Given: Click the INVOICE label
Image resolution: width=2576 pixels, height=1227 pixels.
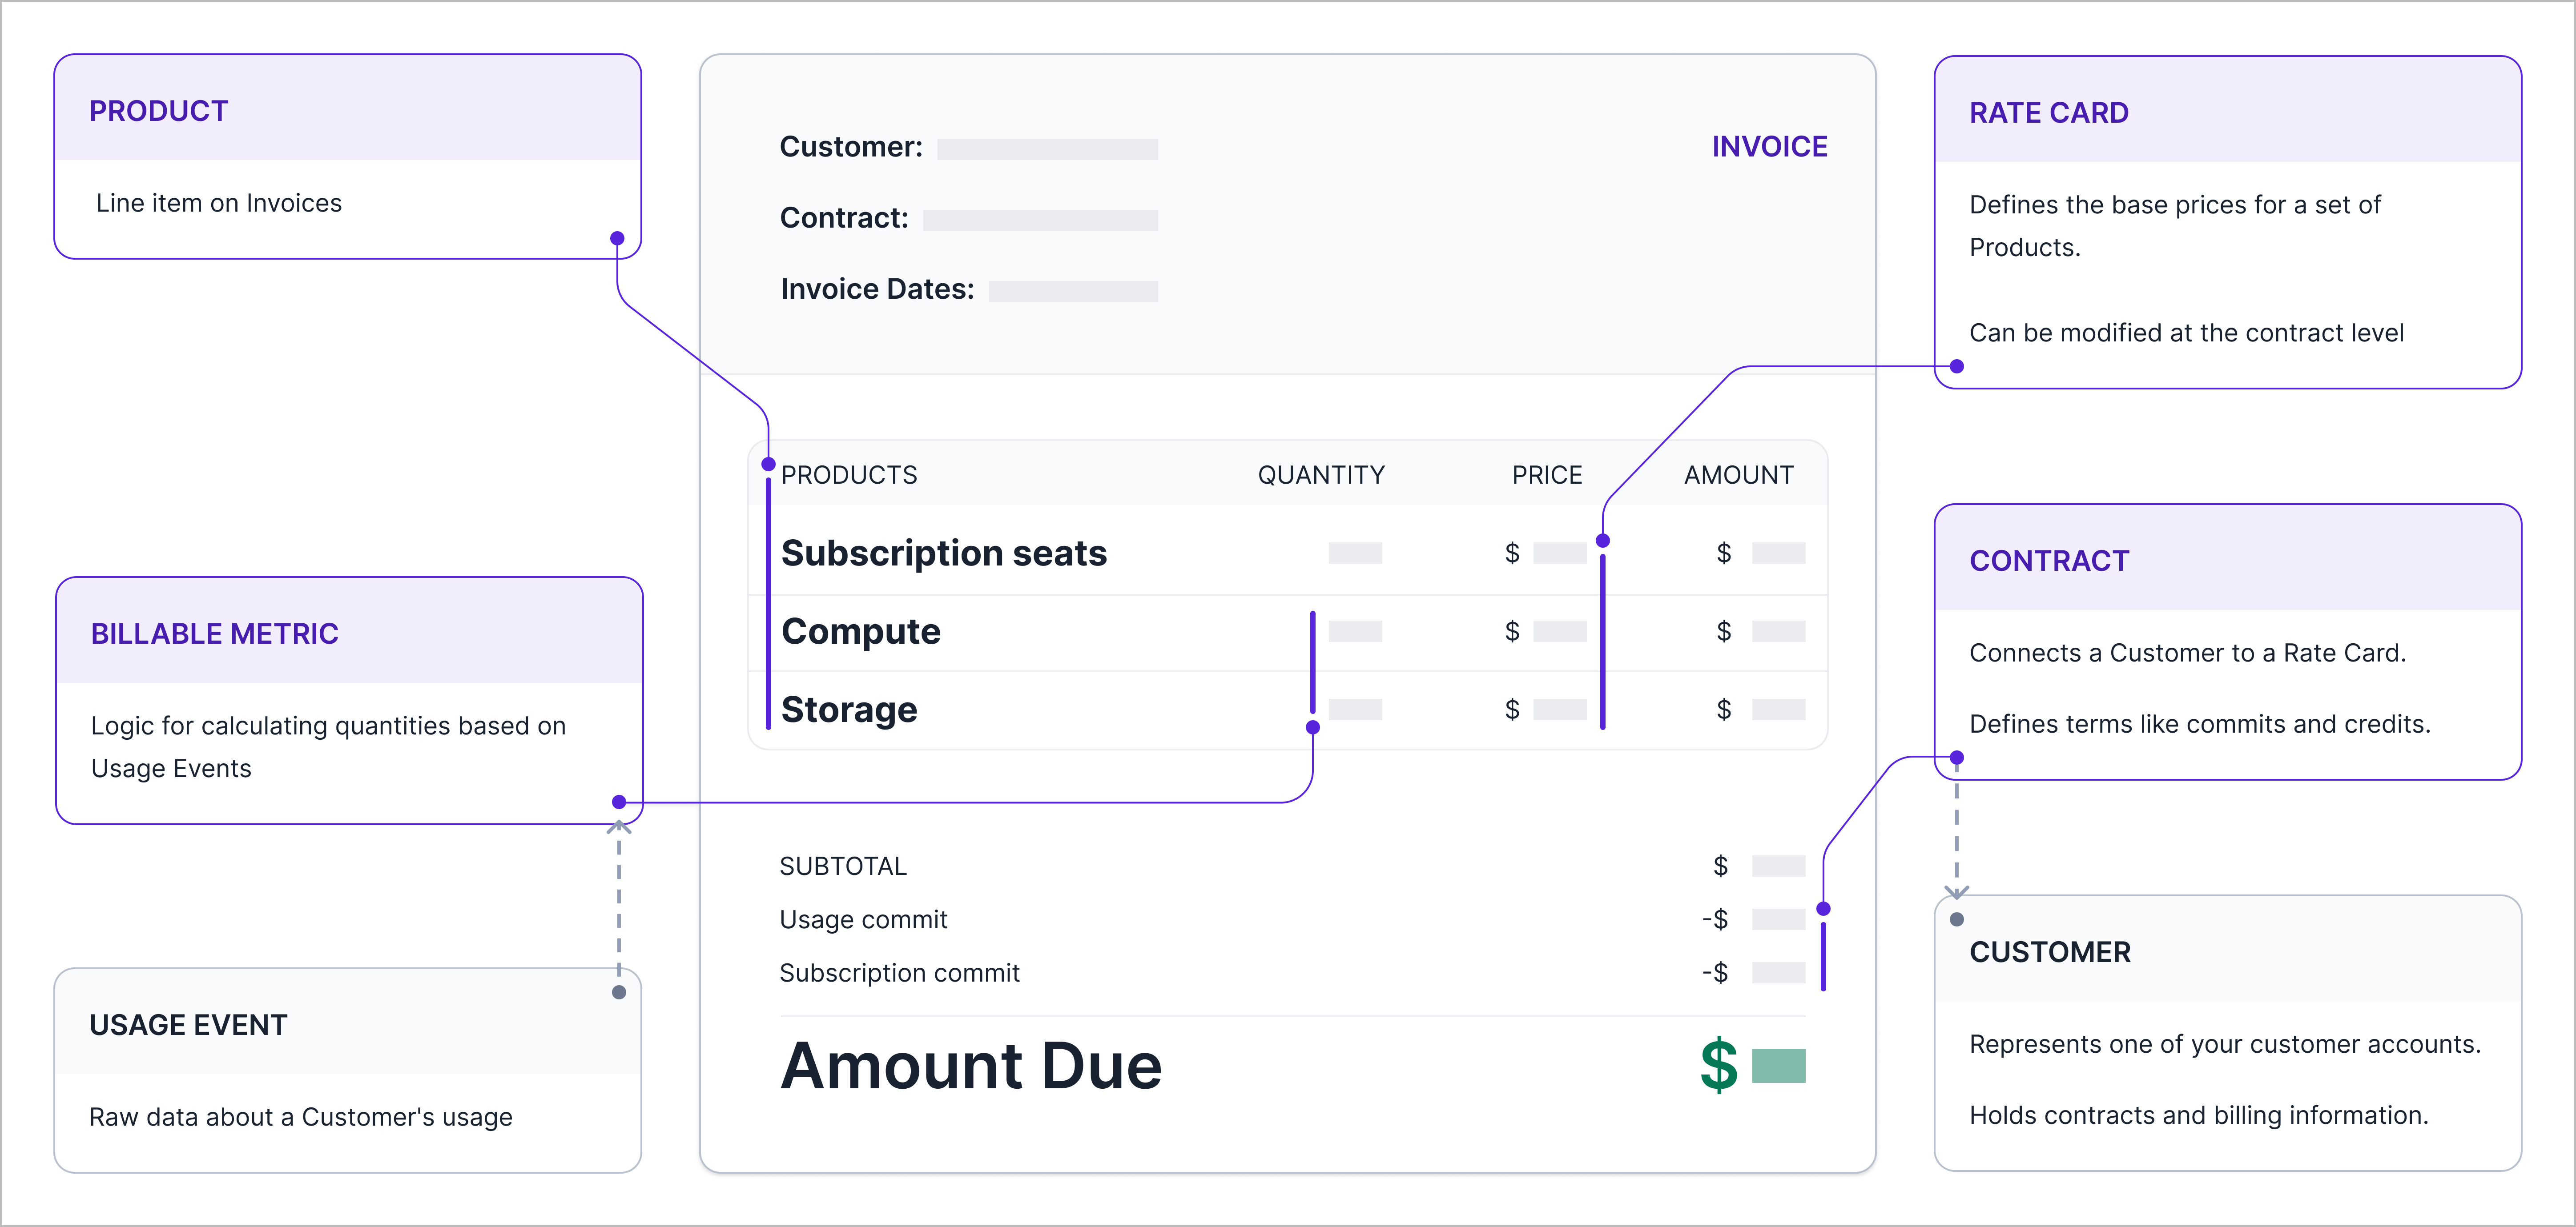Looking at the screenshot, I should [1769, 147].
